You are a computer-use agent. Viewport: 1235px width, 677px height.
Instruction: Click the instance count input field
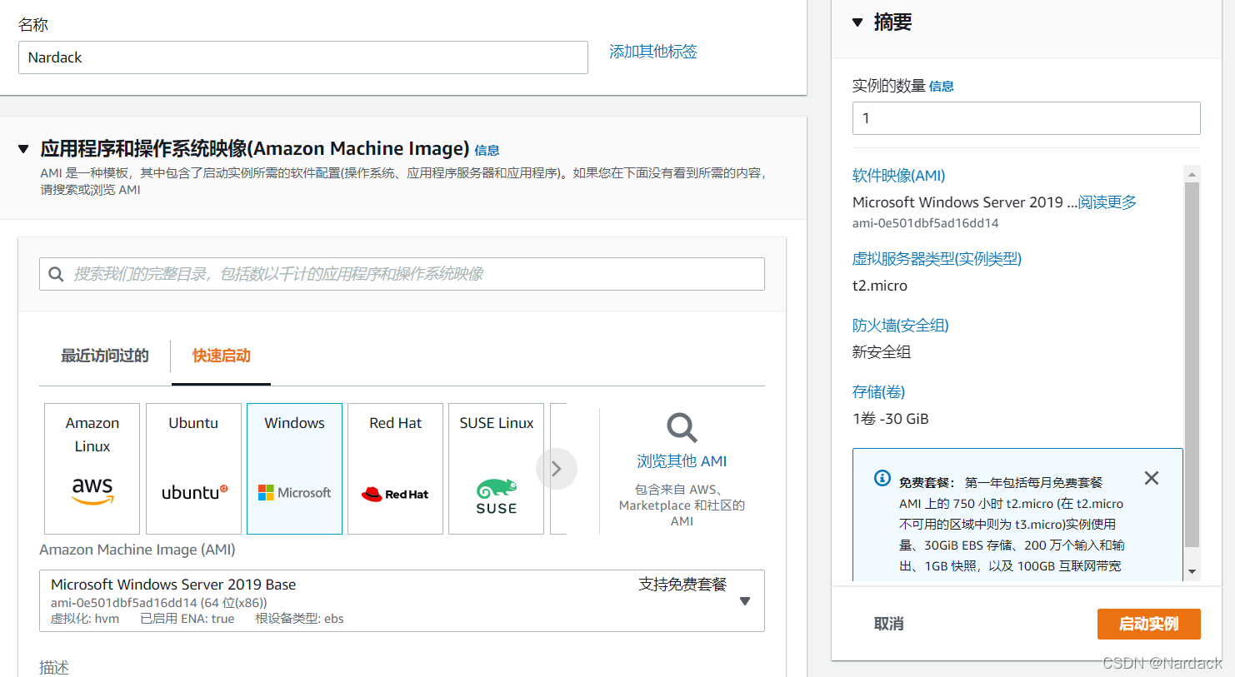(1027, 118)
